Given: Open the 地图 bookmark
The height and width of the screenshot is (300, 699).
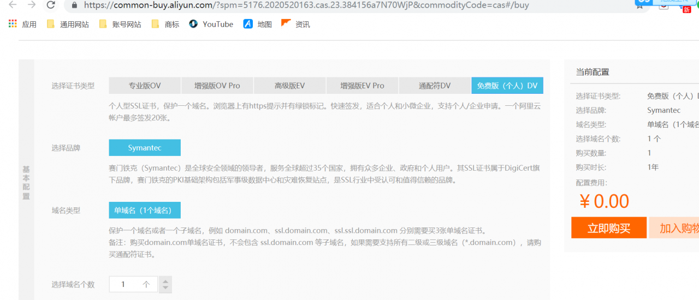Looking at the screenshot, I should tap(258, 24).
